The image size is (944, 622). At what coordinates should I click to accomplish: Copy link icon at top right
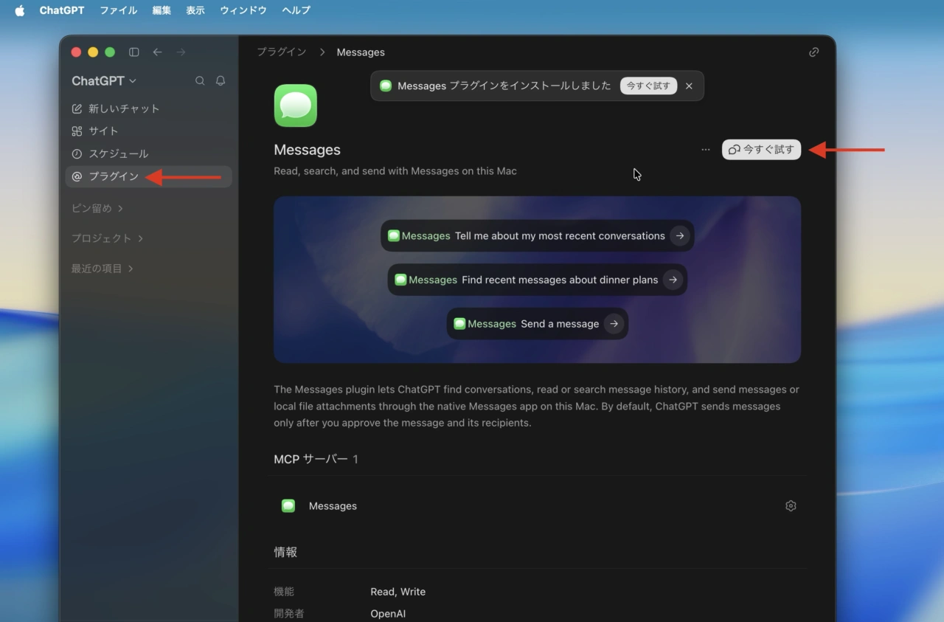(813, 52)
